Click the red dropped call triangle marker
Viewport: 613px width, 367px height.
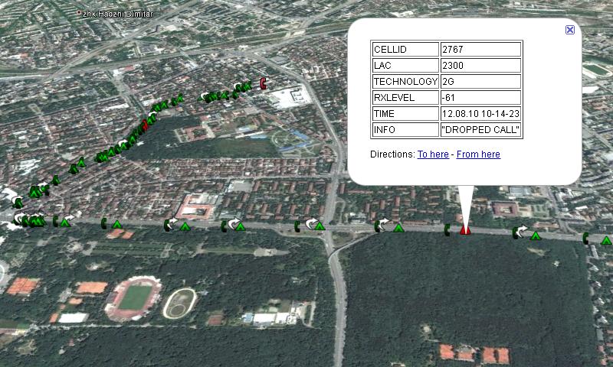(464, 229)
